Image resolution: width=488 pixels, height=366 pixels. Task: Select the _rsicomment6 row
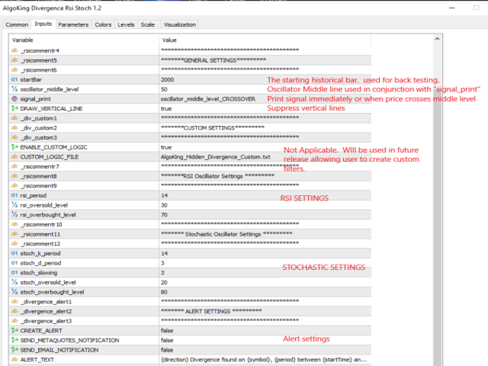pos(190,69)
